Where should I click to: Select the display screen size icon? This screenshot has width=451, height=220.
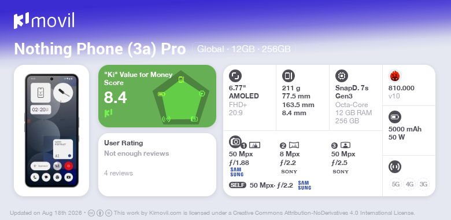[x=235, y=76]
